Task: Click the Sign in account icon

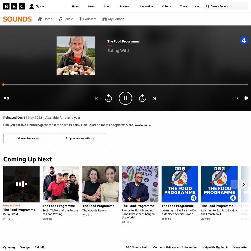Action: [32, 6]
